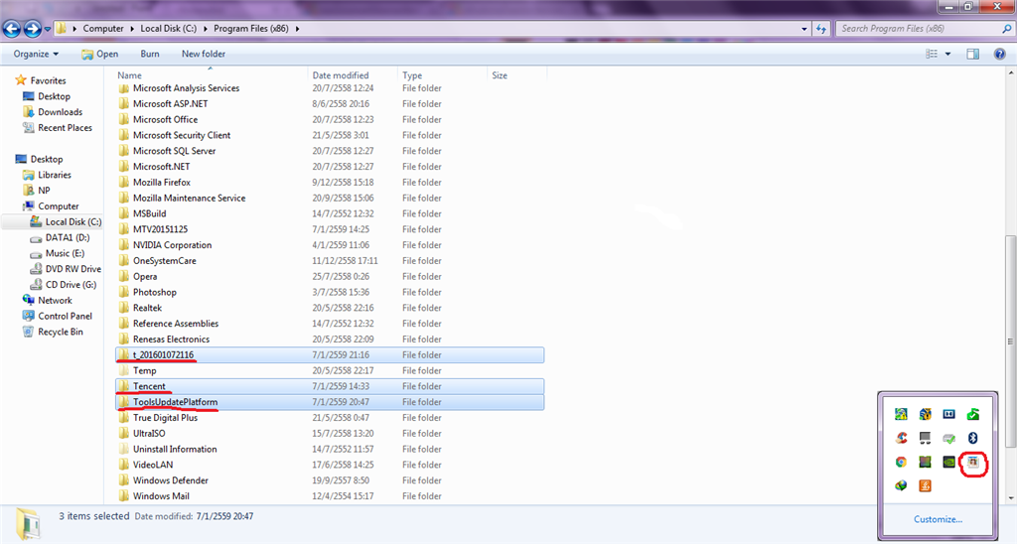Click the folder icon beside Photoshop
This screenshot has width=1017, height=544.
click(x=124, y=293)
